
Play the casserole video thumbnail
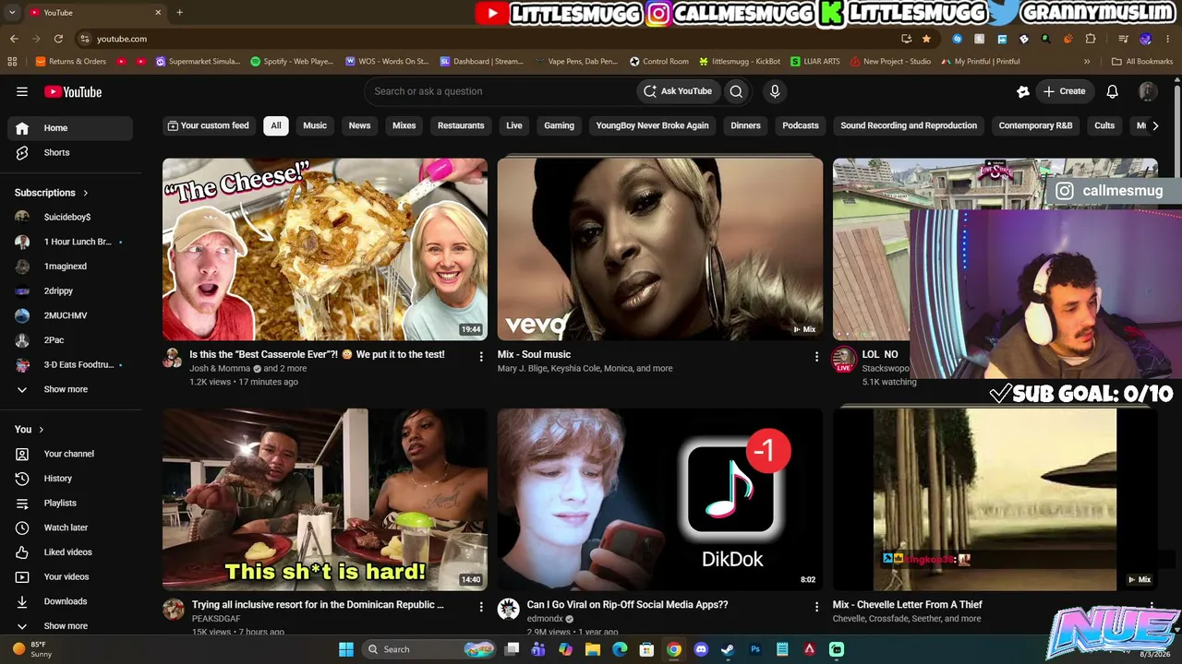pos(325,249)
